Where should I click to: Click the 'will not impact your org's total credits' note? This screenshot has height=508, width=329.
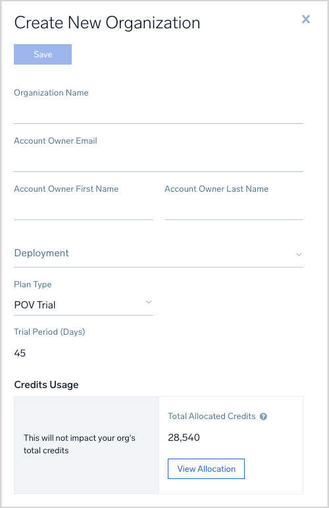[80, 444]
